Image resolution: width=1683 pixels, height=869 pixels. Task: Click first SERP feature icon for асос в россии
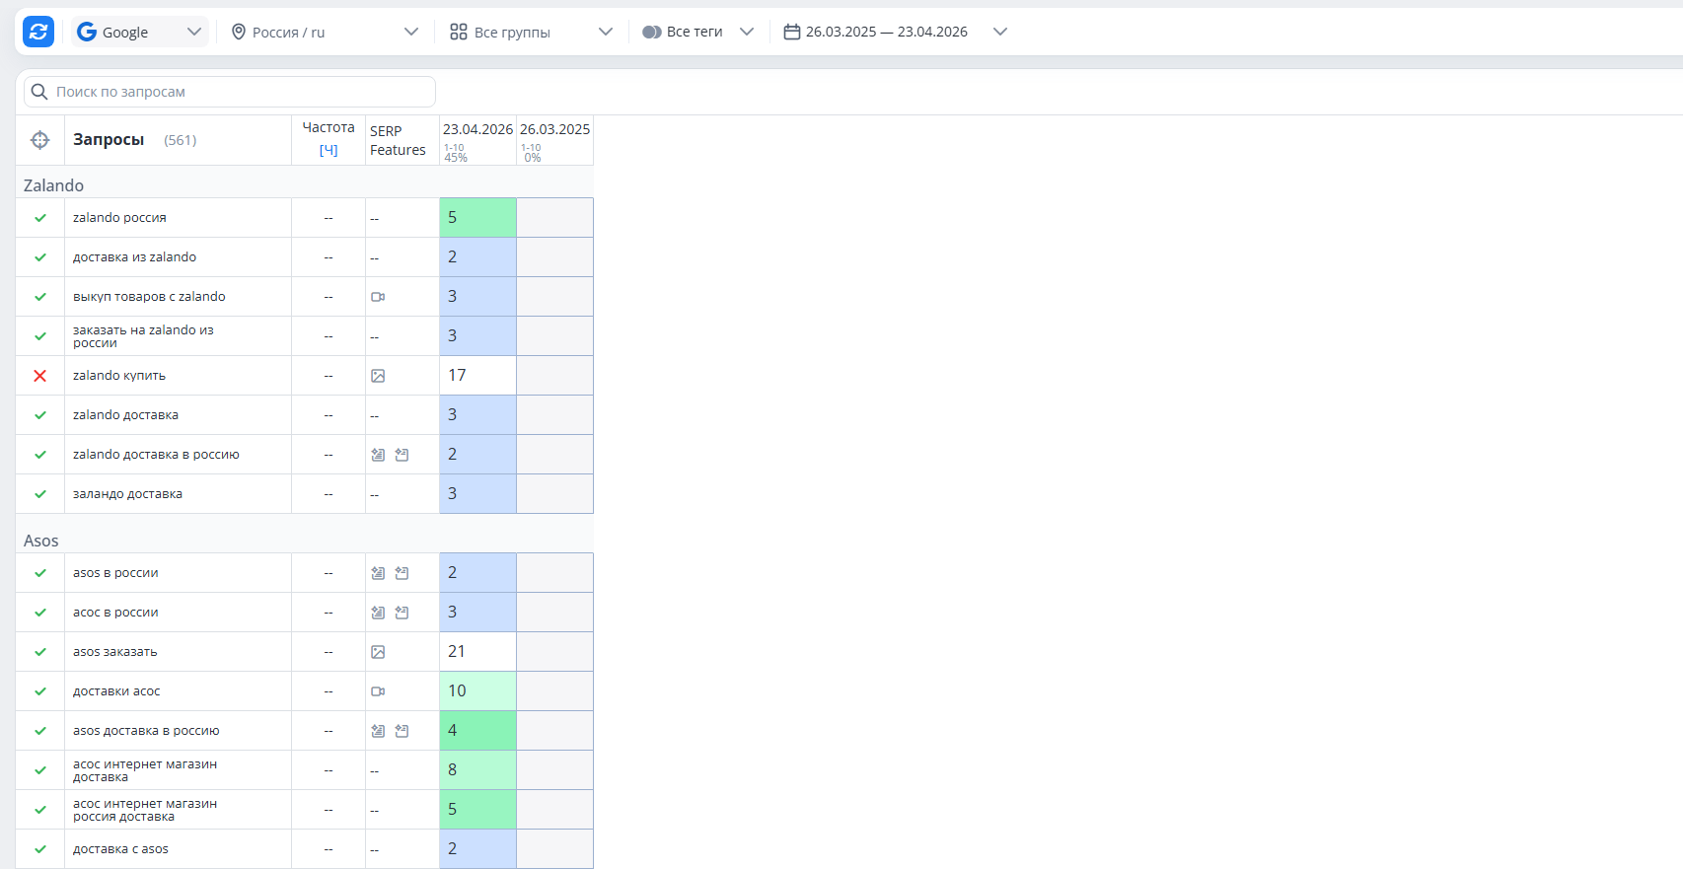[378, 613]
